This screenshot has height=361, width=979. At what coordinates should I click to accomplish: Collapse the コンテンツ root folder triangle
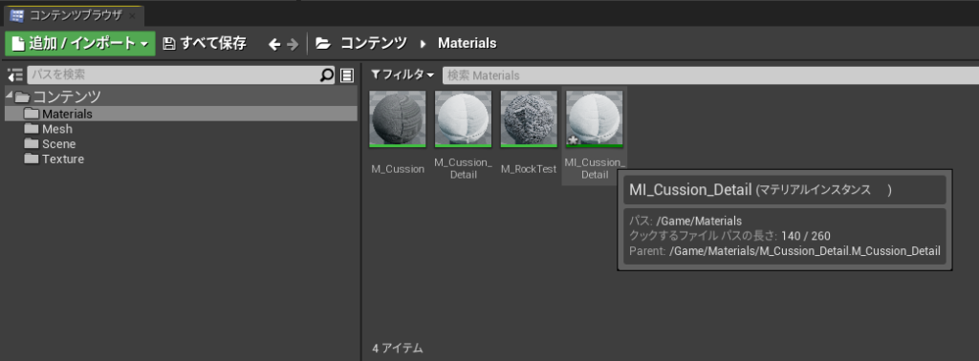coord(9,96)
